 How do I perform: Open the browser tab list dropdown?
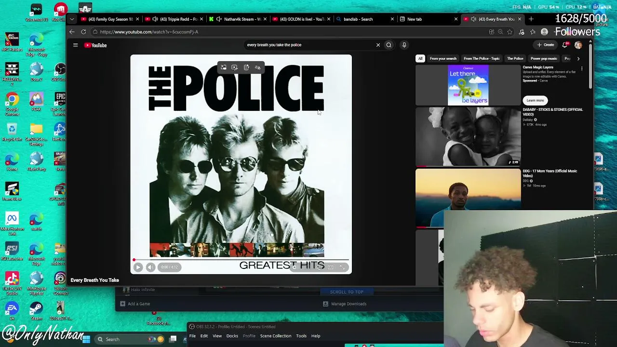tap(72, 19)
